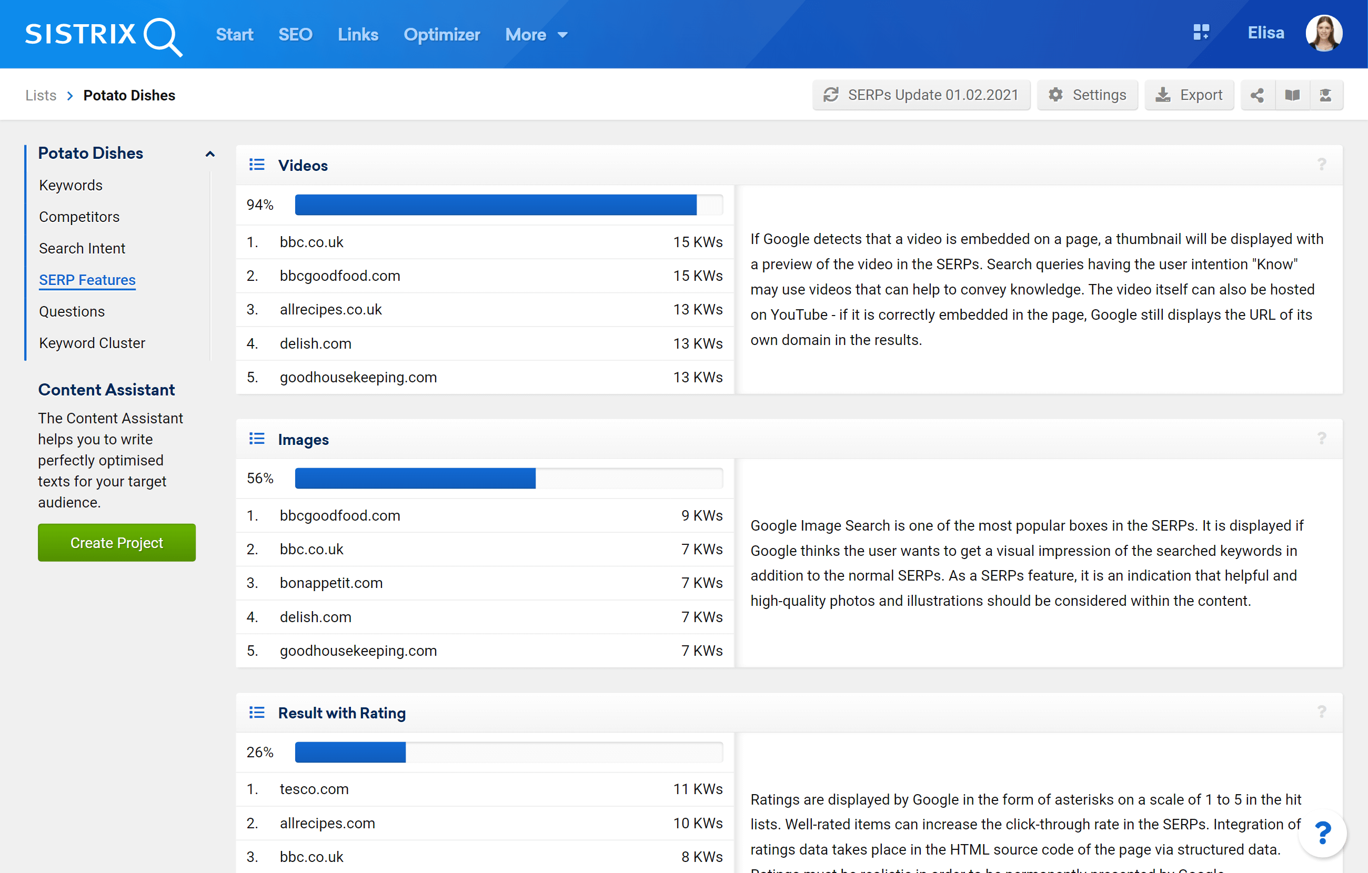Click the Images 56% progress bar

tap(509, 478)
